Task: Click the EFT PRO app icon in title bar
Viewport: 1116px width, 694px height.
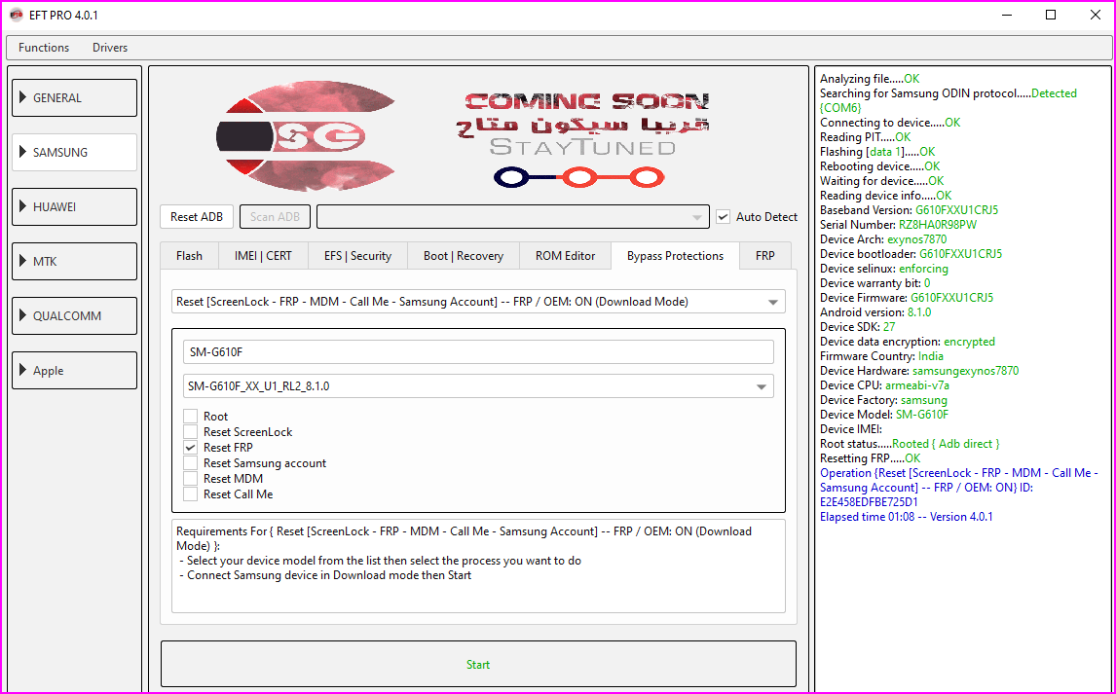Action: (16, 15)
